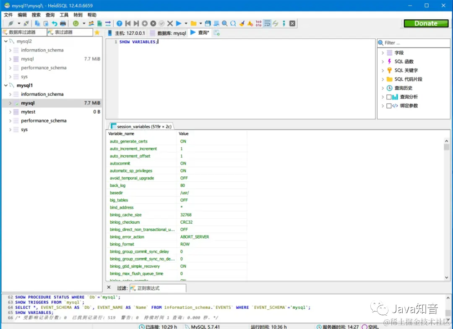The width and height of the screenshot is (453, 329).
Task: Click the insert row plus icon
Action: 145,23
